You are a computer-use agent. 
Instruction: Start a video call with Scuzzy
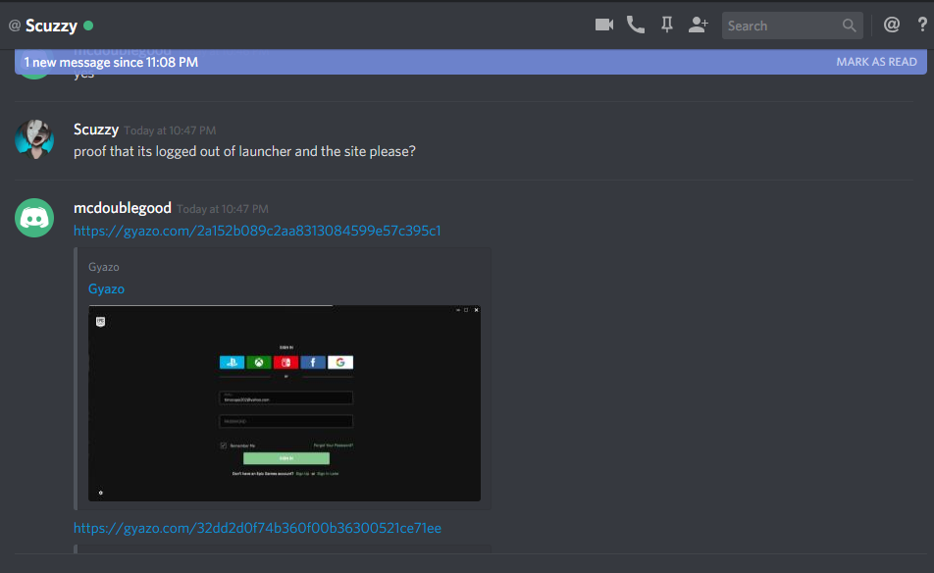tap(604, 25)
